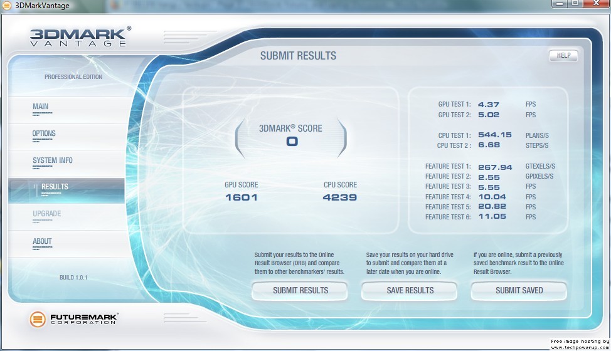Click CPU Test 1 value 544.15

[x=495, y=135]
